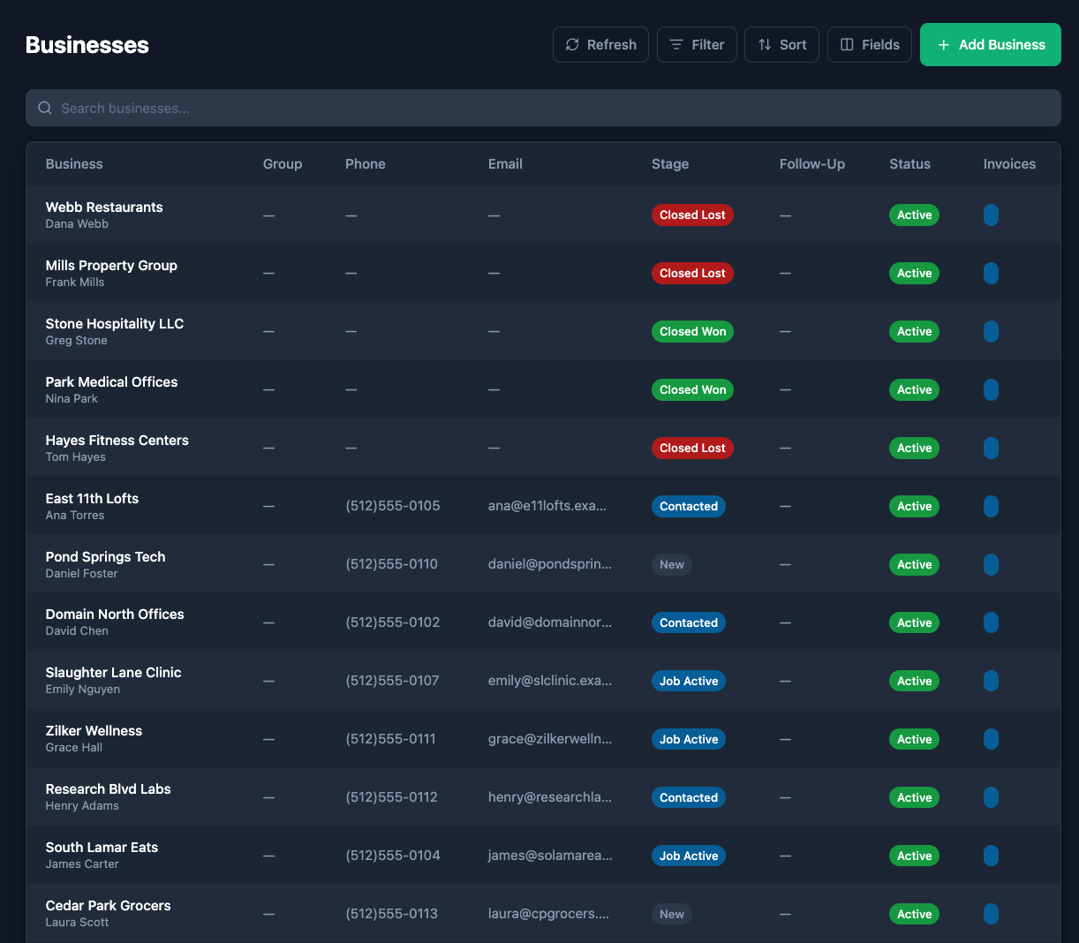Click Active status badge for Webb Restaurants
The image size is (1079, 943).
pos(914,215)
